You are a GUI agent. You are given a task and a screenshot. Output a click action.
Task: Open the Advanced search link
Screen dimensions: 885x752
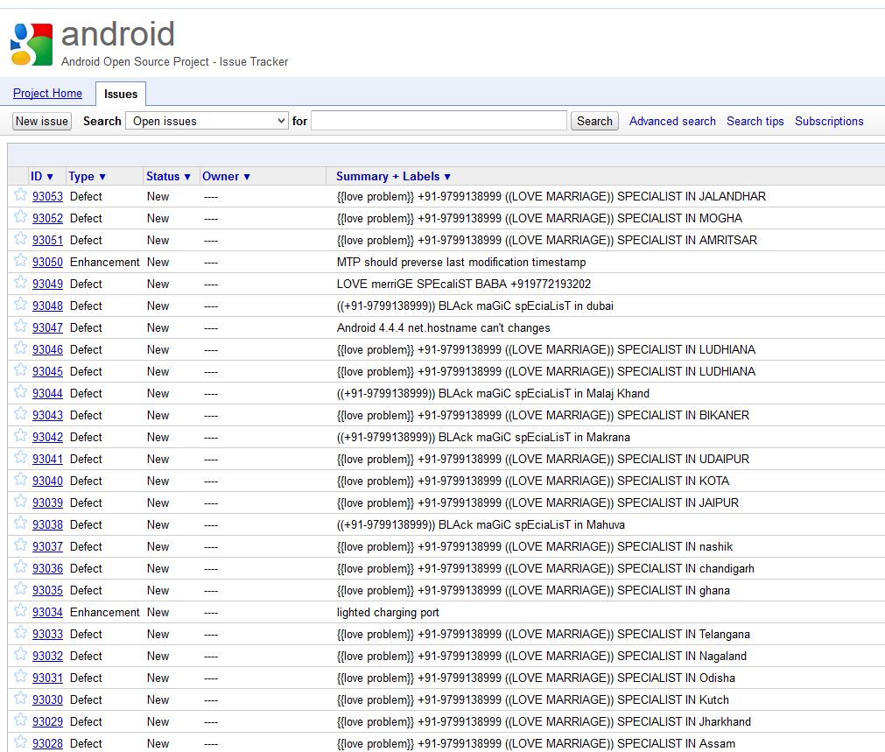(x=672, y=121)
